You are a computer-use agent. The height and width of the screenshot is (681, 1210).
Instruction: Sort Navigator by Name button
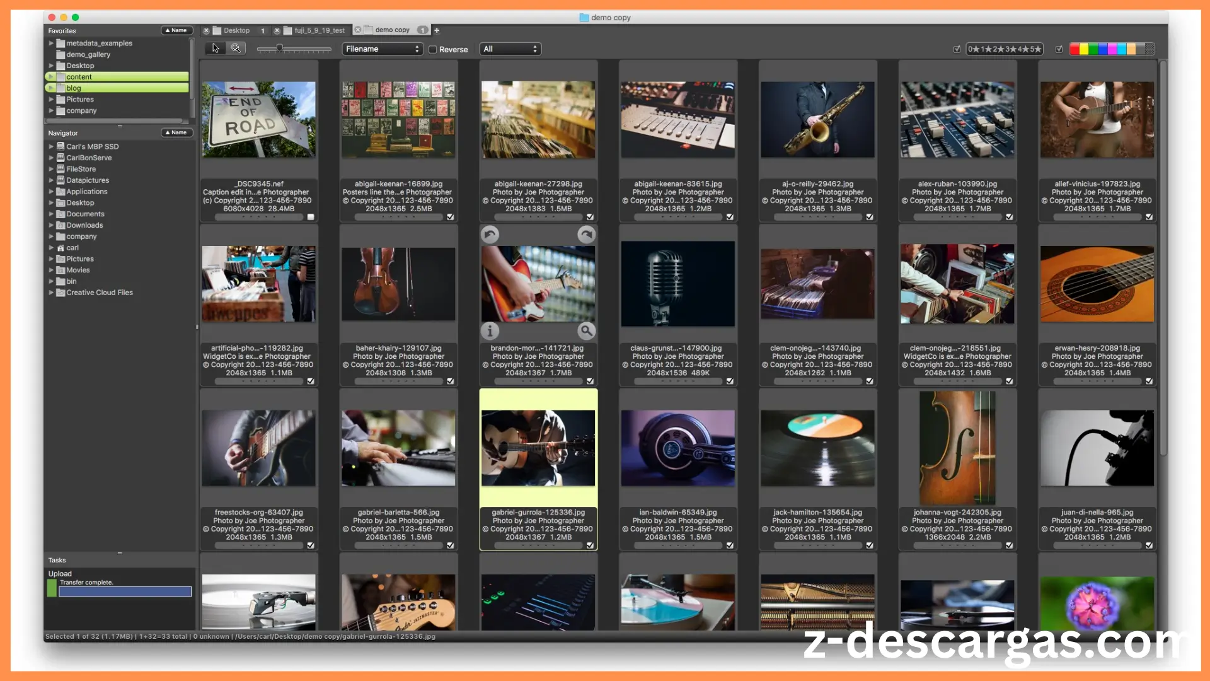[x=176, y=132]
